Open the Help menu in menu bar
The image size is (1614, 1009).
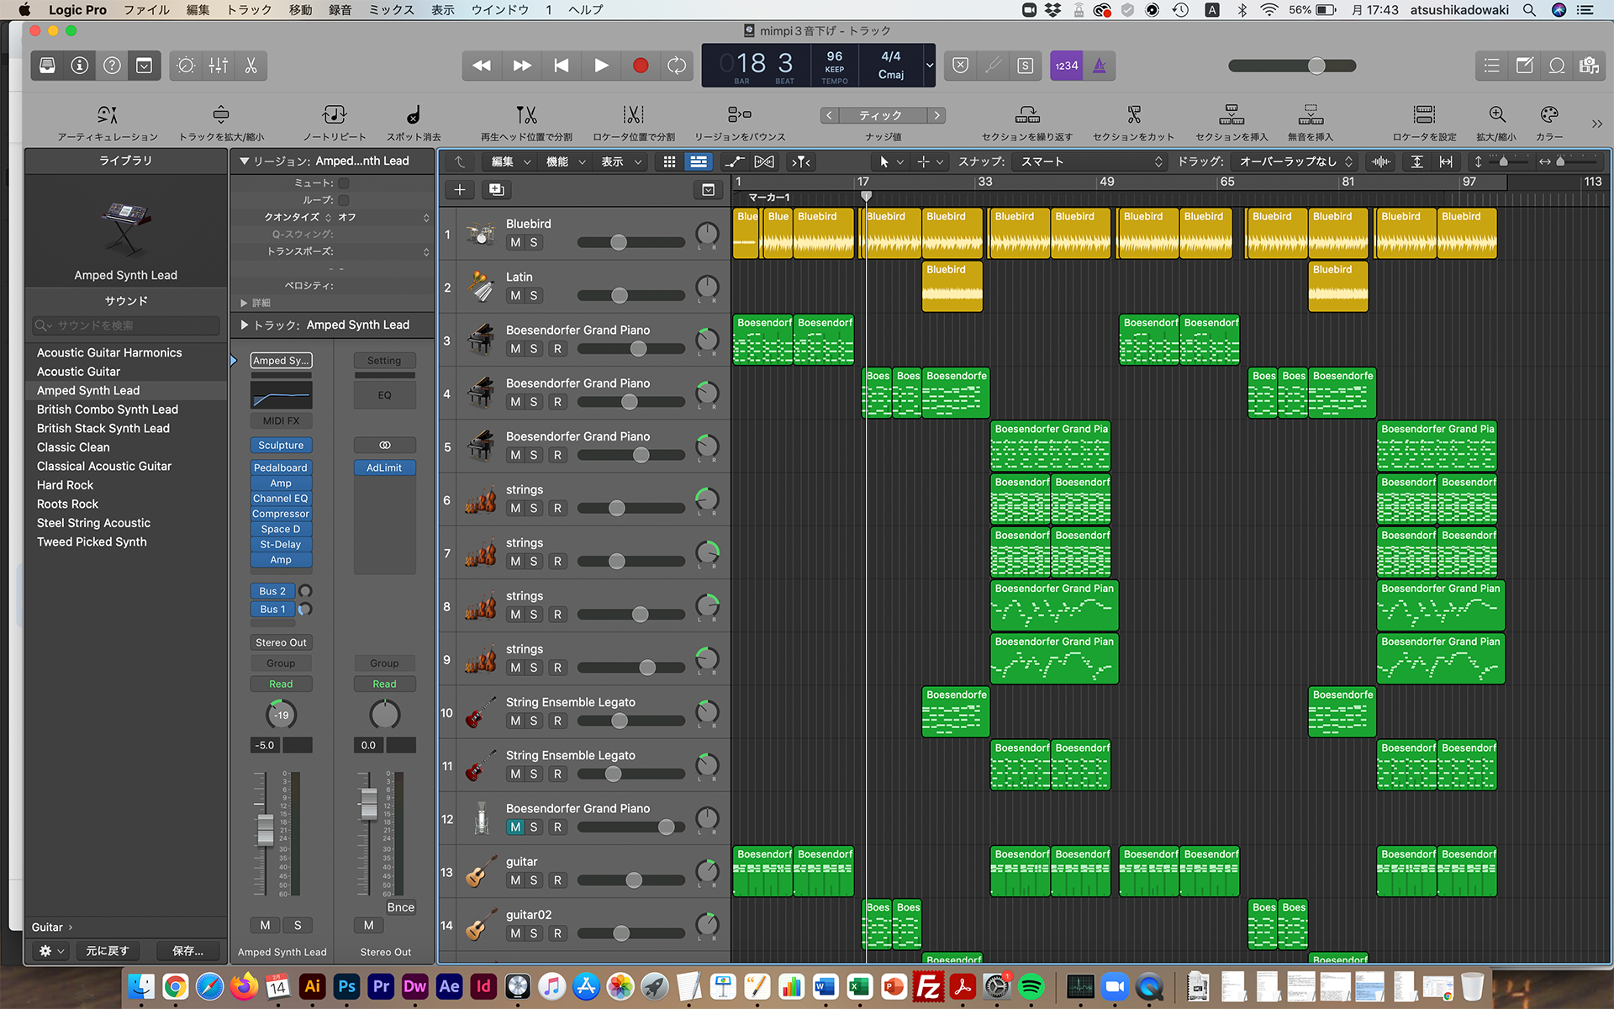586,10
